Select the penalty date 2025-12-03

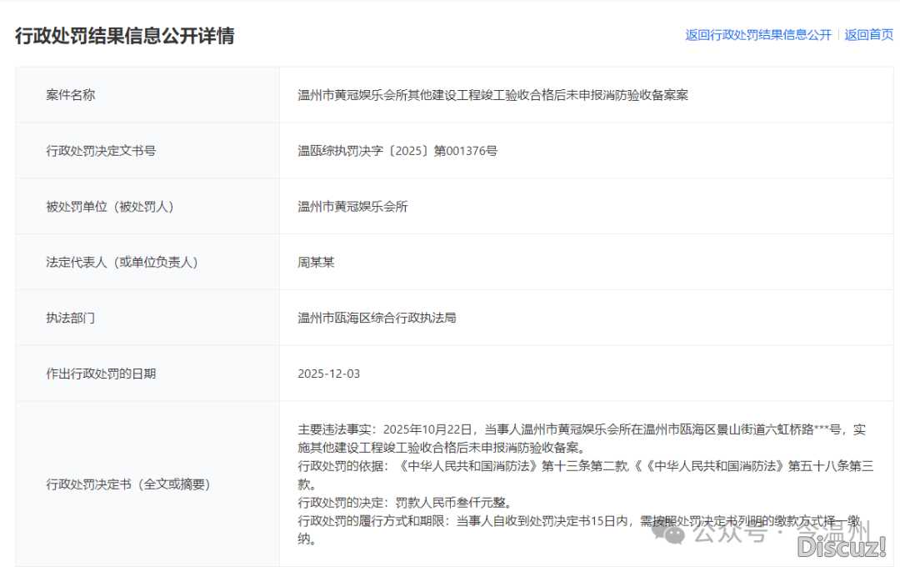click(x=329, y=373)
